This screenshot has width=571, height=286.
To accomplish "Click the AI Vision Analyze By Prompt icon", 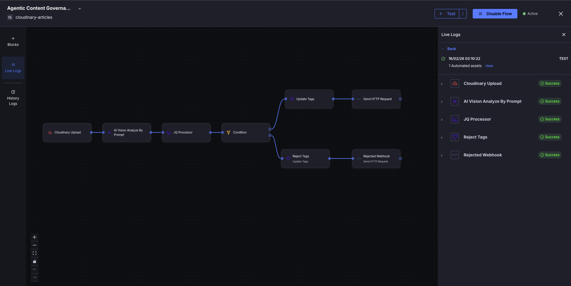I will point(455,101).
